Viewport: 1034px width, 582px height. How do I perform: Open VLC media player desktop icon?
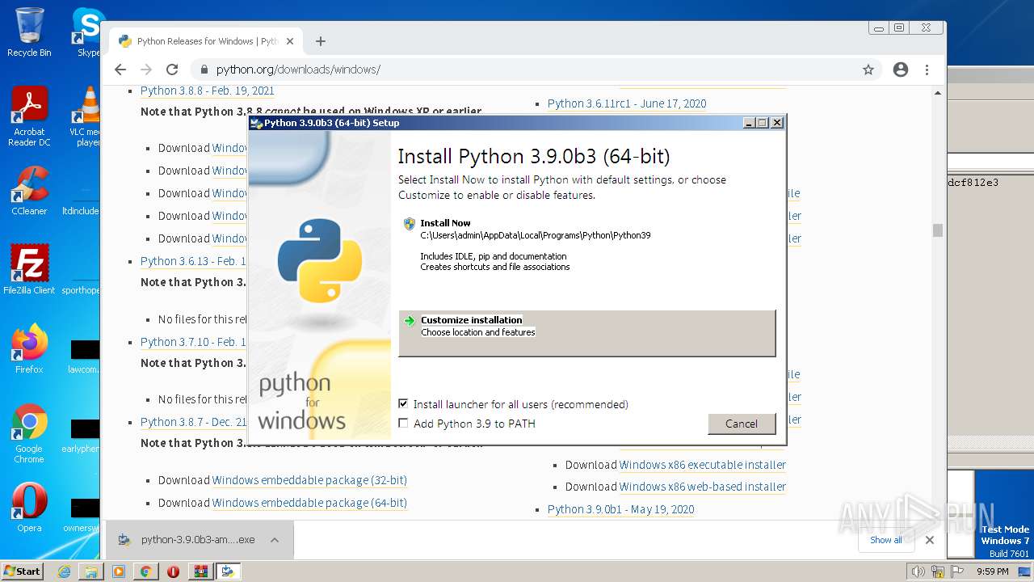point(86,116)
